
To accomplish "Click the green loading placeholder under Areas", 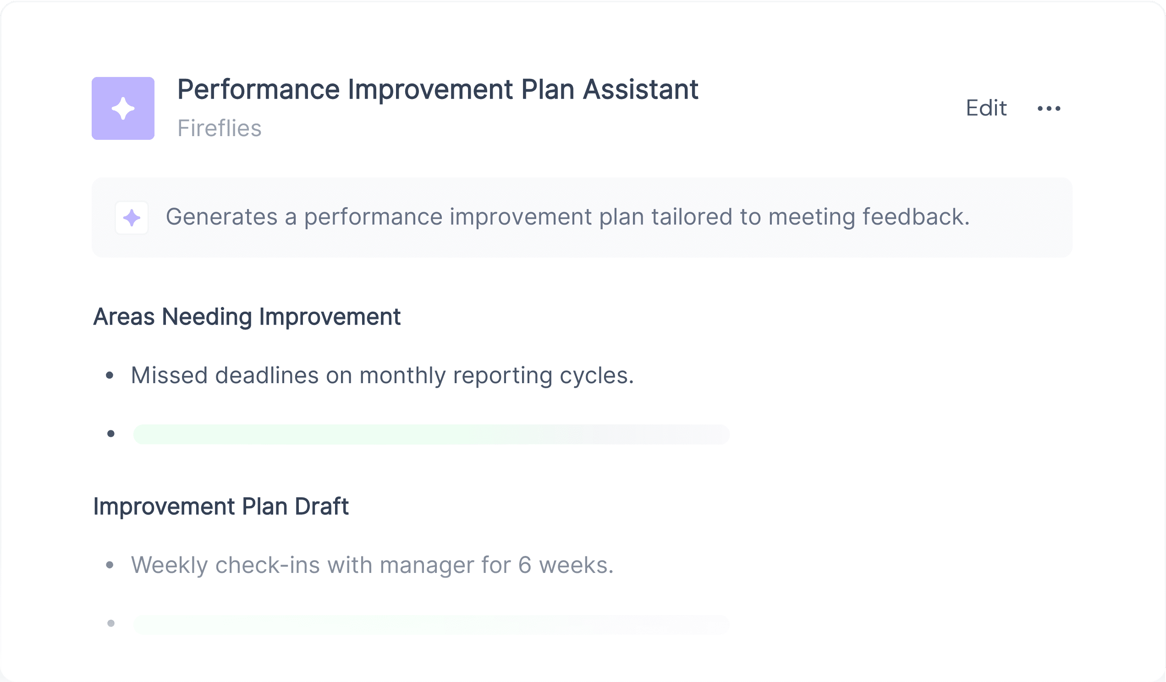I will tap(431, 434).
